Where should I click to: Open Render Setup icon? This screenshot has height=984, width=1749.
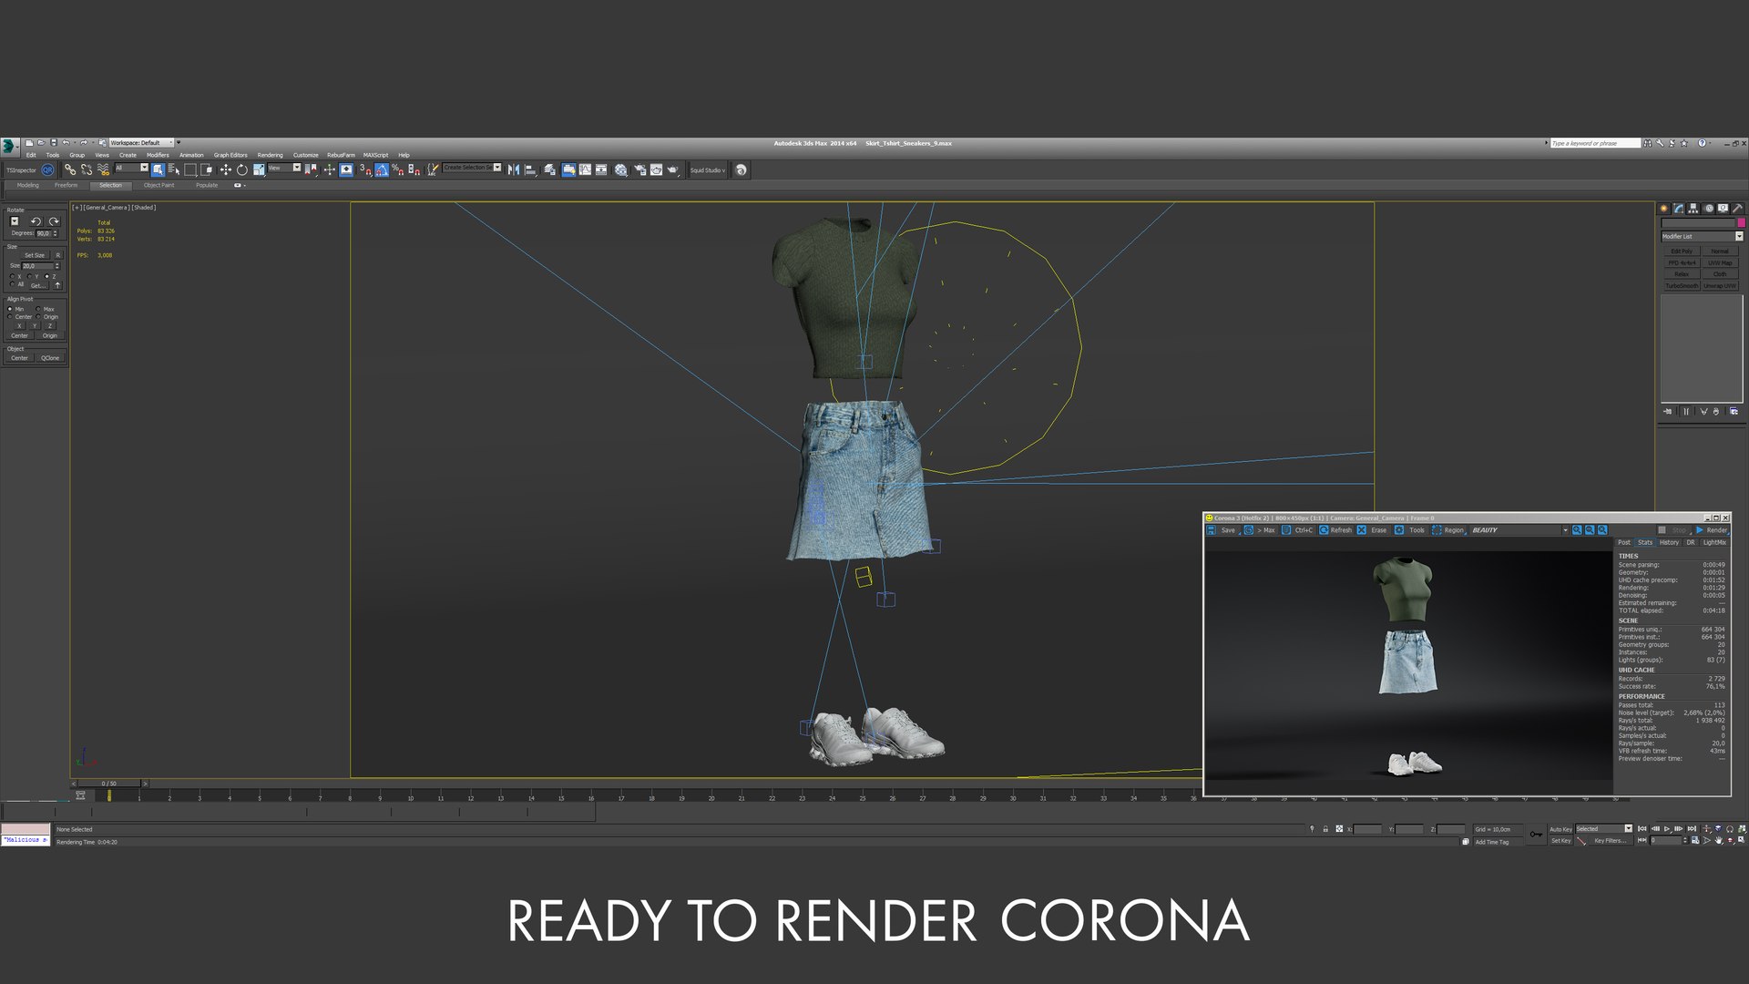640,170
